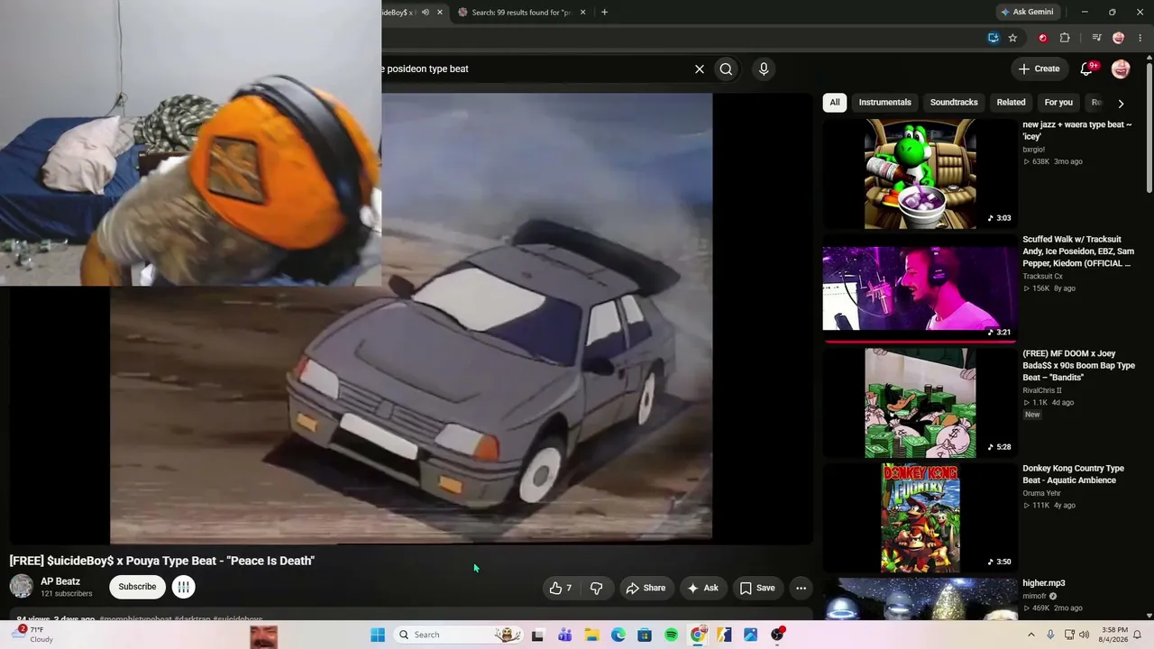Viewport: 1154px width, 649px height.
Task: Click 'new jazz + waera type beat' title
Action: click(x=1077, y=131)
